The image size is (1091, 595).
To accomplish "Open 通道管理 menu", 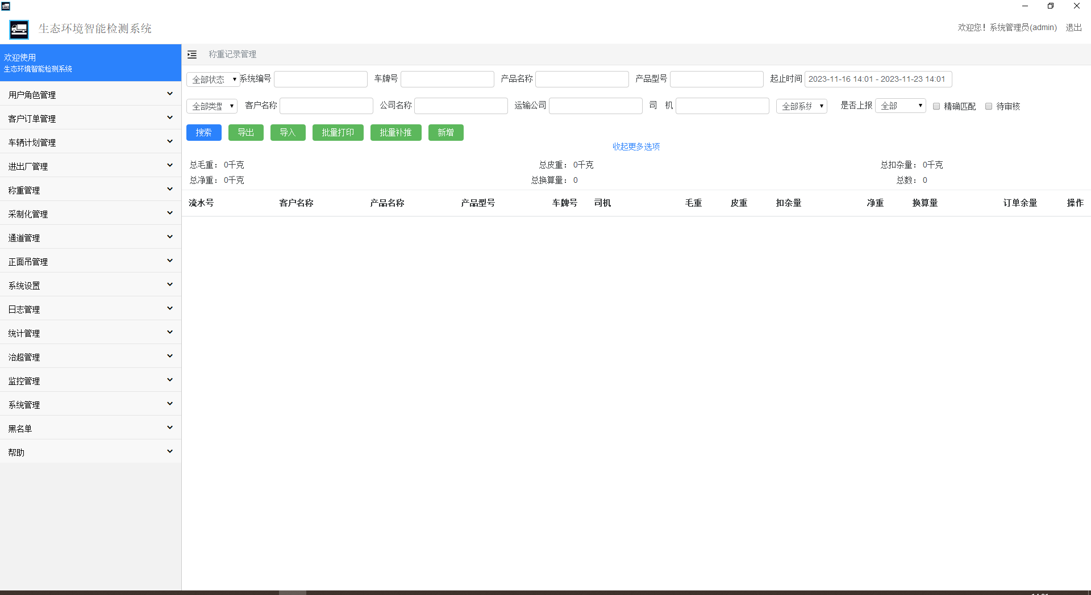I will (90, 237).
